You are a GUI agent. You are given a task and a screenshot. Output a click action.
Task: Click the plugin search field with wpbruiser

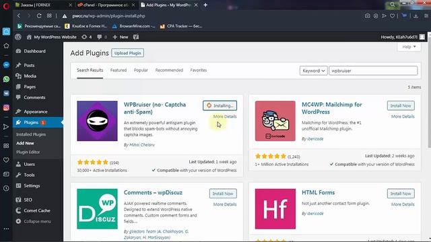click(x=373, y=71)
